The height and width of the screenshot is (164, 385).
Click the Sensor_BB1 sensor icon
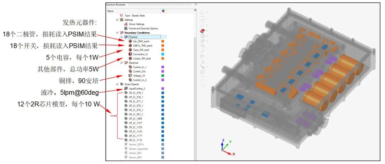pyautogui.click(x=126, y=153)
